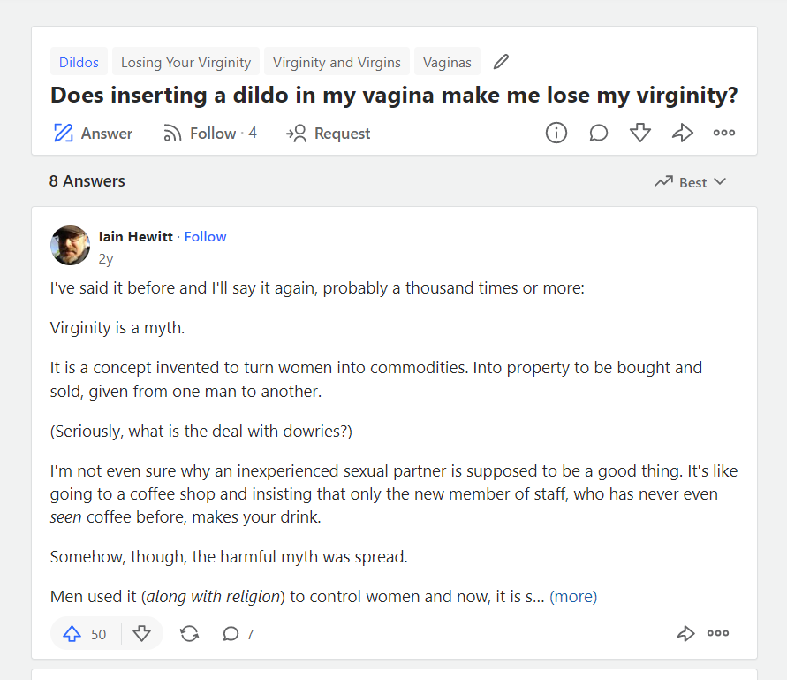Image resolution: width=787 pixels, height=680 pixels.
Task: Follow the question with Follow button
Action: 210,134
